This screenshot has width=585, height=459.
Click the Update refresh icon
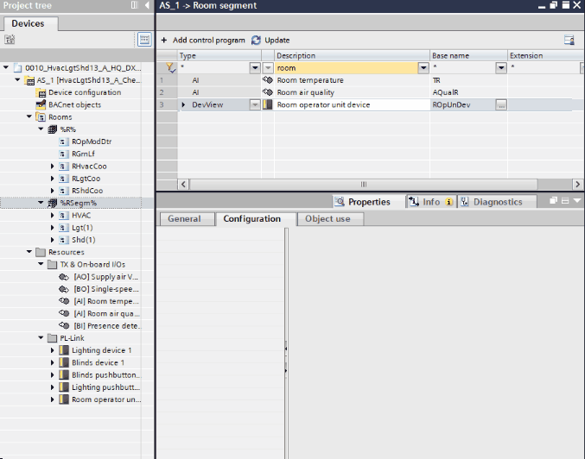(x=256, y=41)
